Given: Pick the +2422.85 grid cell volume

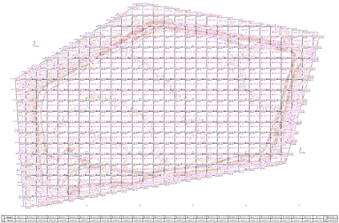Looking at the screenshot, I should (x=138, y=52).
